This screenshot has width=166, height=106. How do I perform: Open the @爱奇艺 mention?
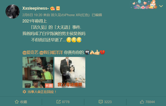coord(30,52)
